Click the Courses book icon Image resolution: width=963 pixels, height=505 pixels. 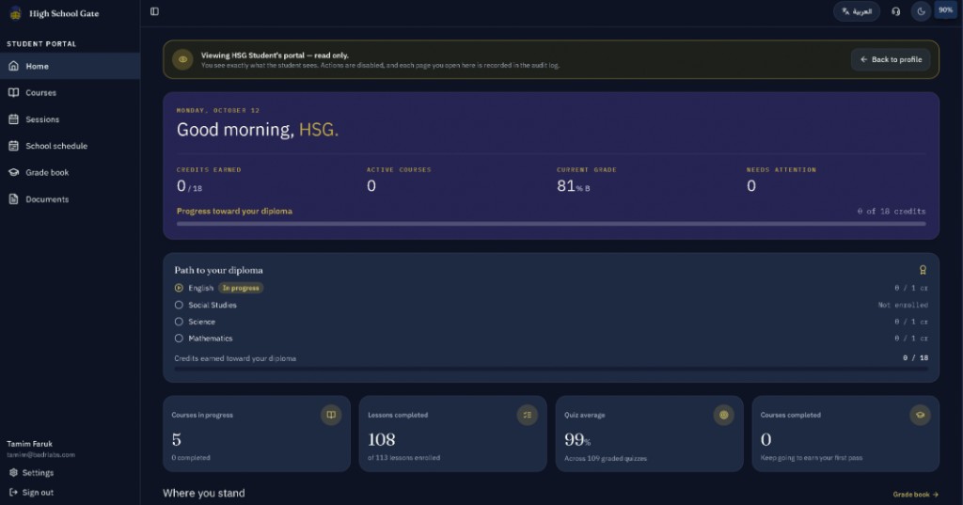[13, 93]
